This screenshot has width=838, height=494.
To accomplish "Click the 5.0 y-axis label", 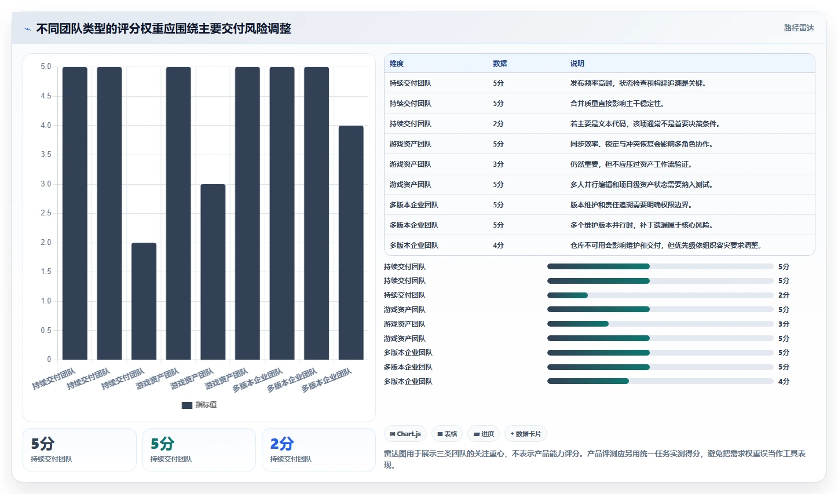I will (x=46, y=67).
